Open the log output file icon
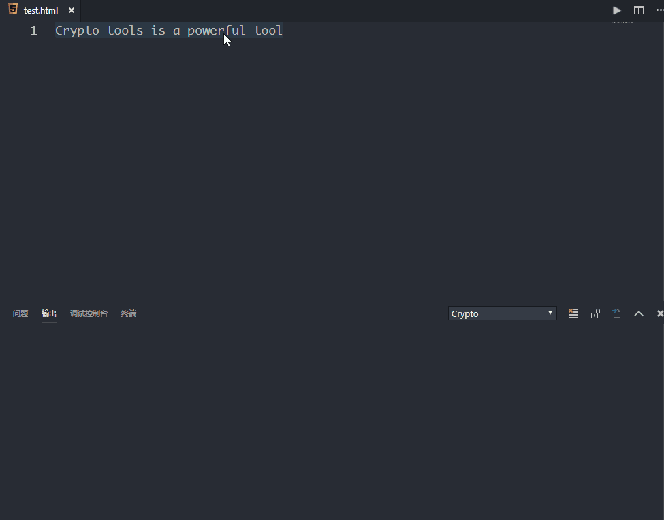 pos(616,313)
